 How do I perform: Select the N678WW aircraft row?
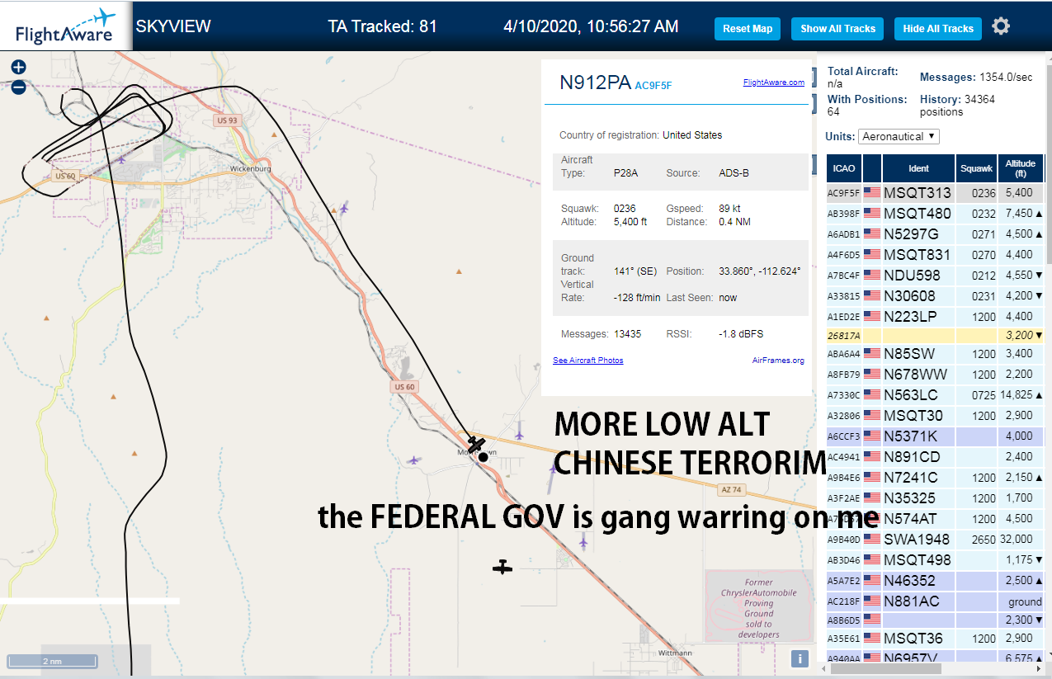[935, 375]
